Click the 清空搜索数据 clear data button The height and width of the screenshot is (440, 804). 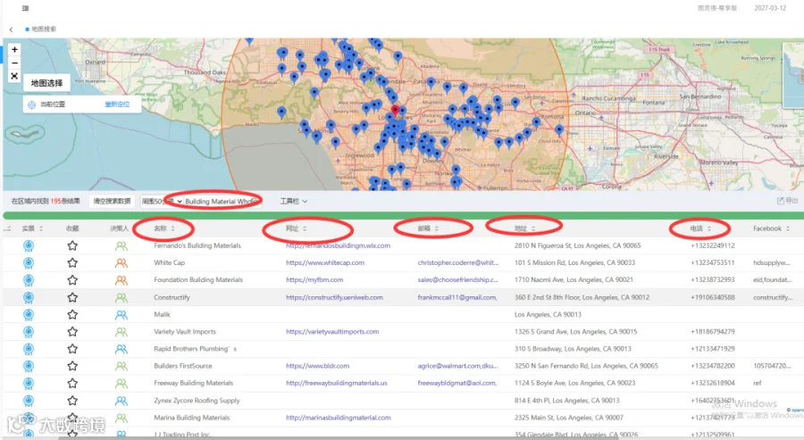tap(112, 202)
